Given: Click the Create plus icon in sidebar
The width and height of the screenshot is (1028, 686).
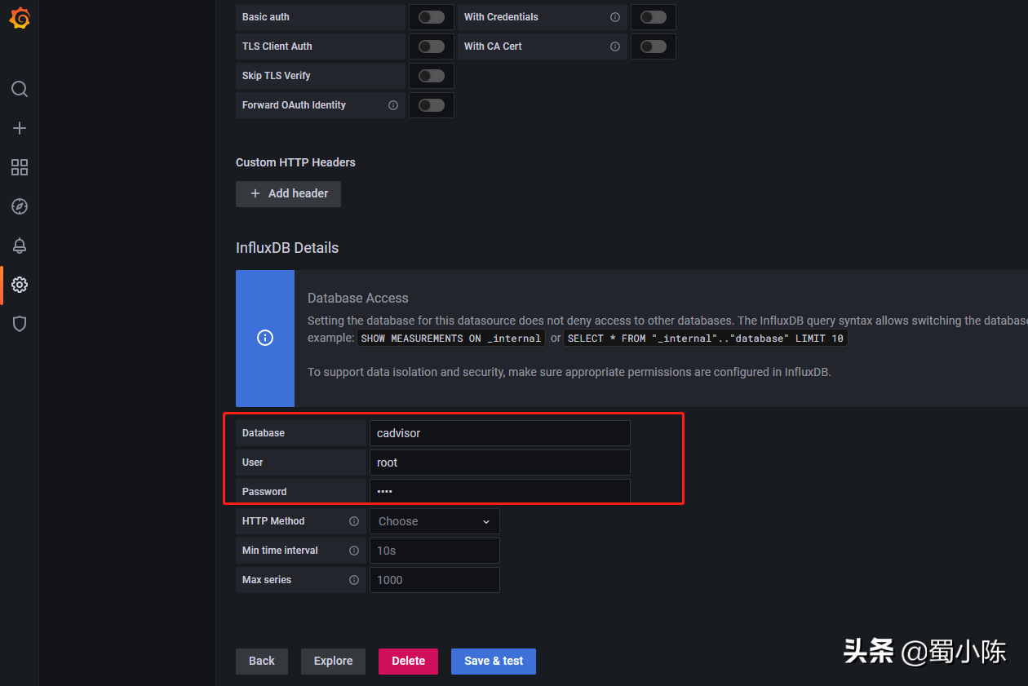Looking at the screenshot, I should coord(20,128).
